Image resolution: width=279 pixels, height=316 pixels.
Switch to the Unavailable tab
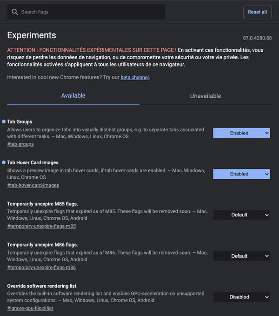(x=206, y=96)
